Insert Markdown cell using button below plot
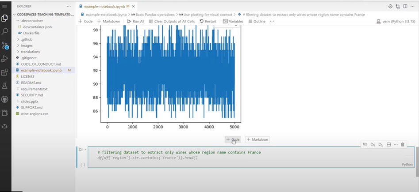419x192 pixels. [x=258, y=139]
